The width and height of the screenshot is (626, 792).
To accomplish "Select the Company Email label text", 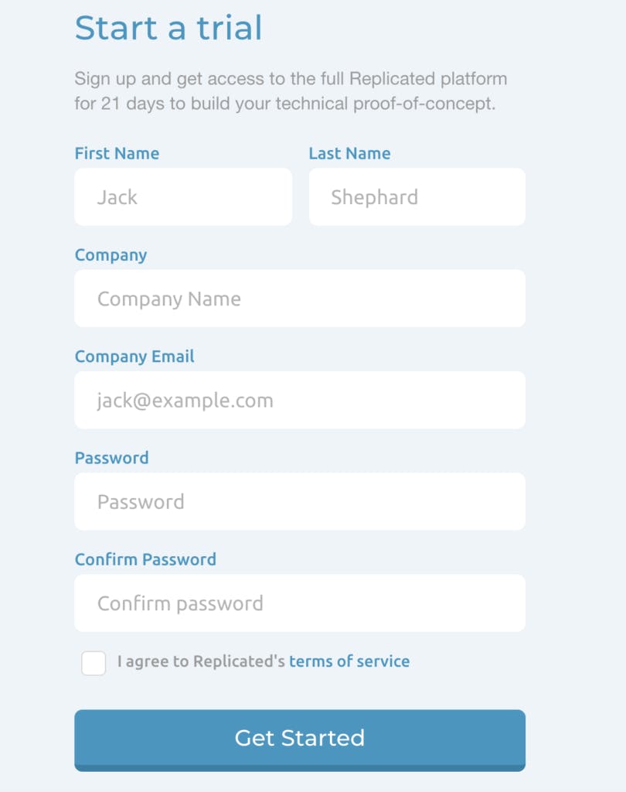I will coord(134,357).
